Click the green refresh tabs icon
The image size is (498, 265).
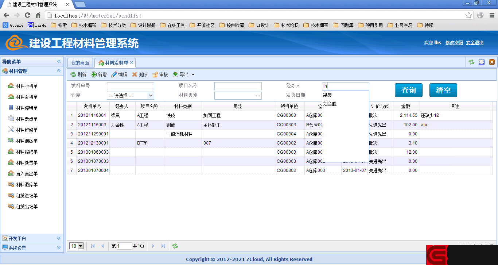pos(471,62)
